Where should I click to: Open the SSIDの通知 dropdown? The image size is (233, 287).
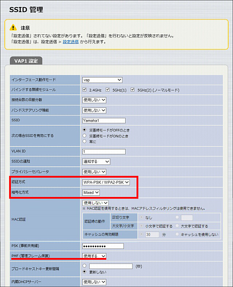tap(96, 162)
